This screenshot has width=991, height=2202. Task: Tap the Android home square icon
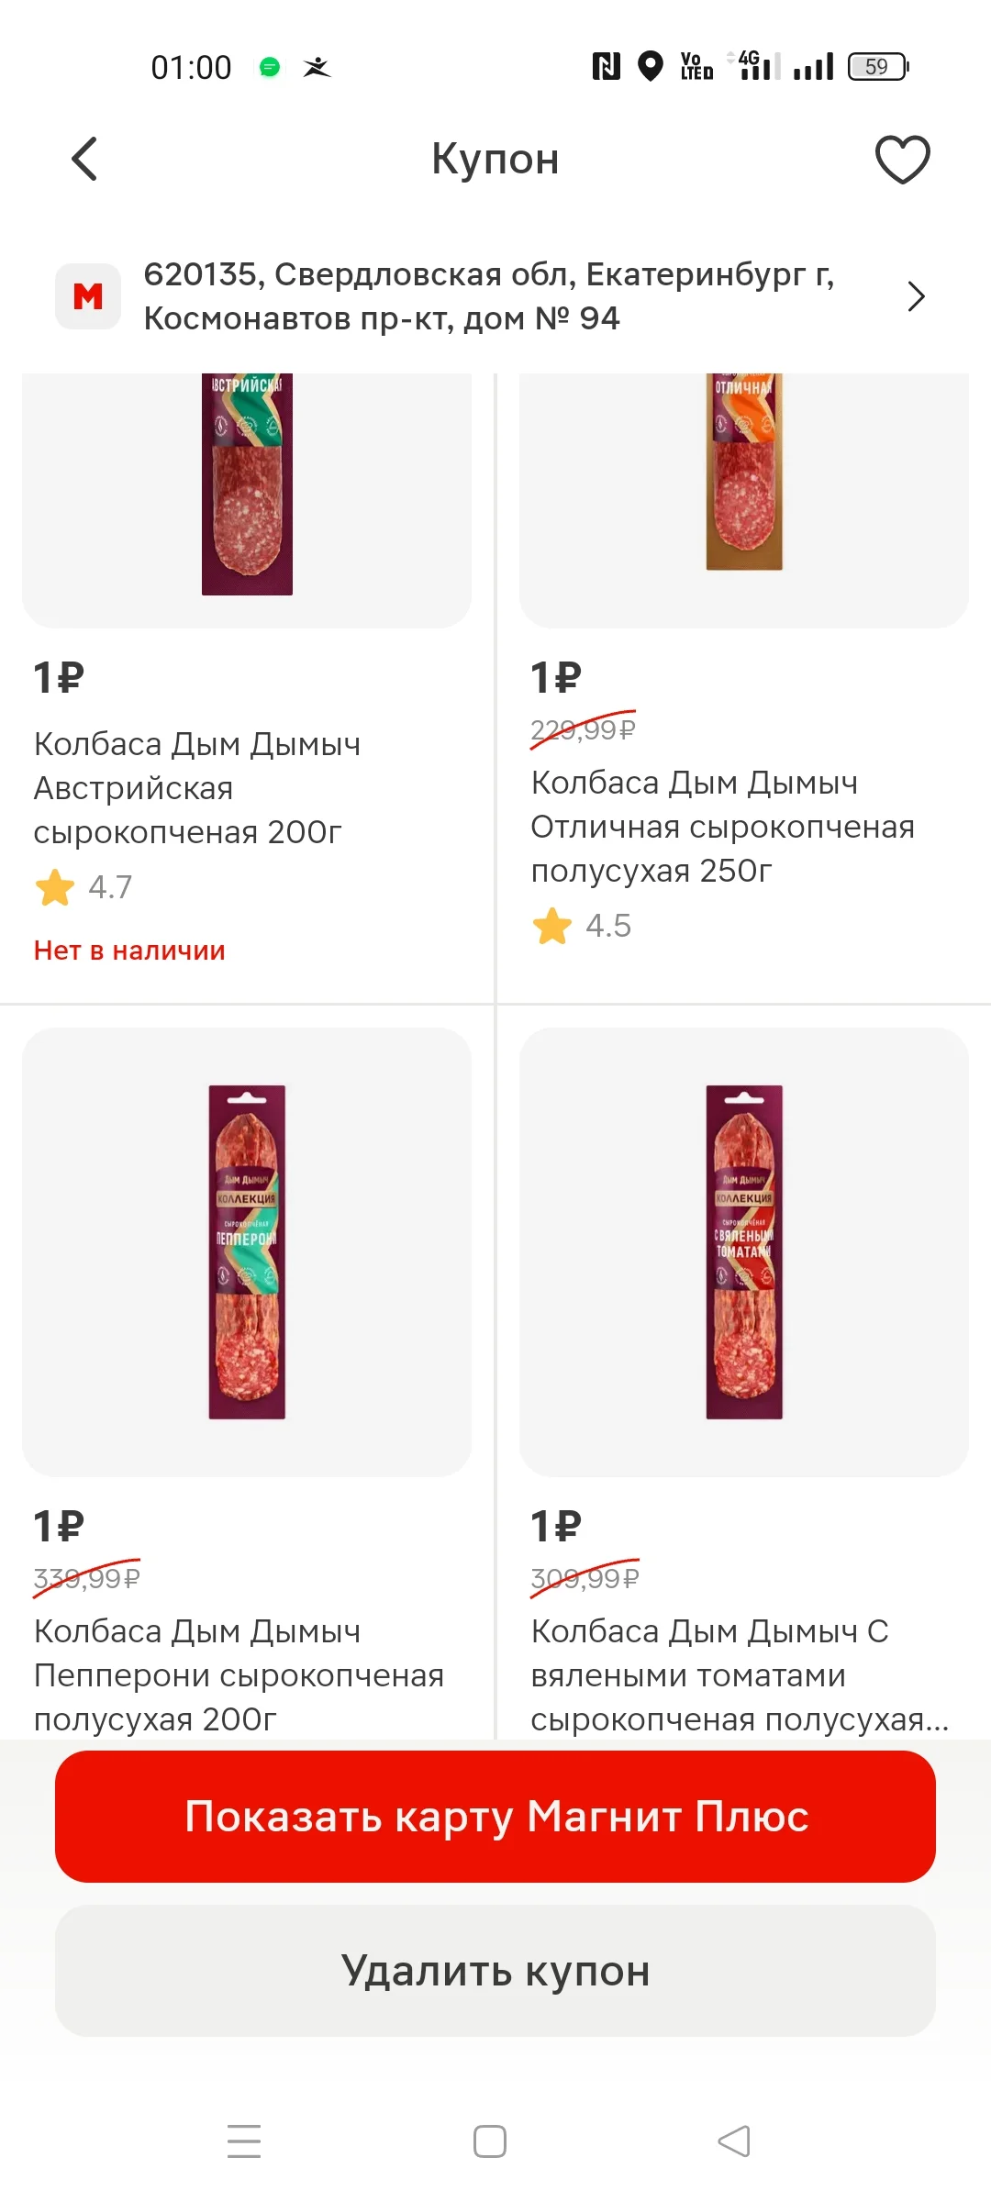[x=490, y=2141]
